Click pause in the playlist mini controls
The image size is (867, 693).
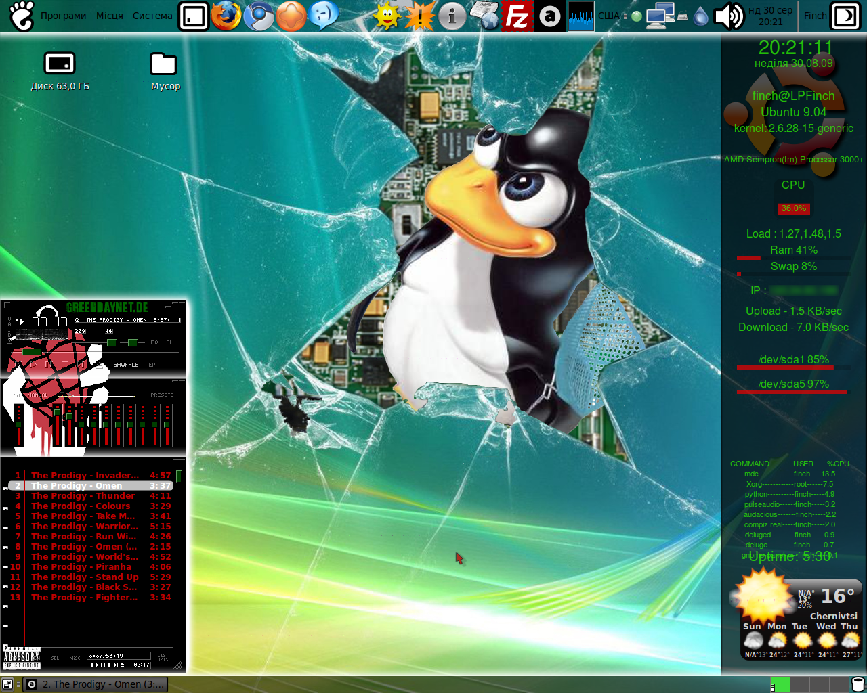(104, 665)
